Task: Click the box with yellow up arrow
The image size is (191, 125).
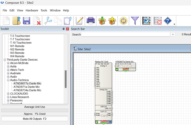Action: click(x=112, y=21)
